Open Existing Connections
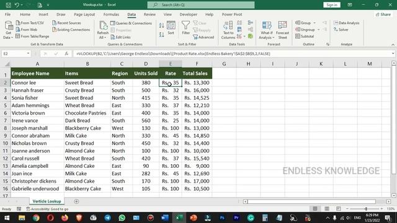Screen dimensions: 397x223 click(x=71, y=30)
